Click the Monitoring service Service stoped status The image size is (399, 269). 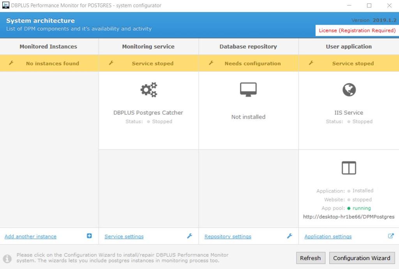point(153,64)
